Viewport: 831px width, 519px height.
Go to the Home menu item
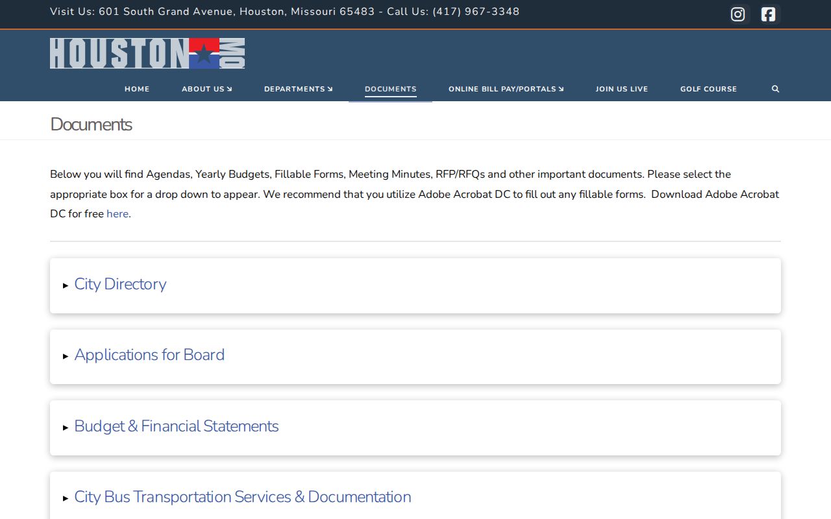137,89
